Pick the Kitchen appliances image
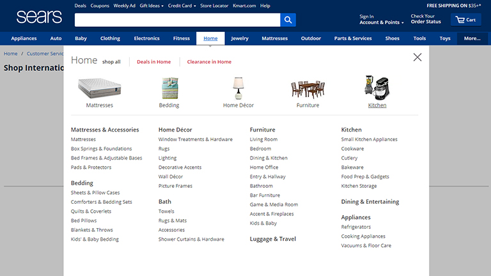The width and height of the screenshot is (491, 276). 377,88
